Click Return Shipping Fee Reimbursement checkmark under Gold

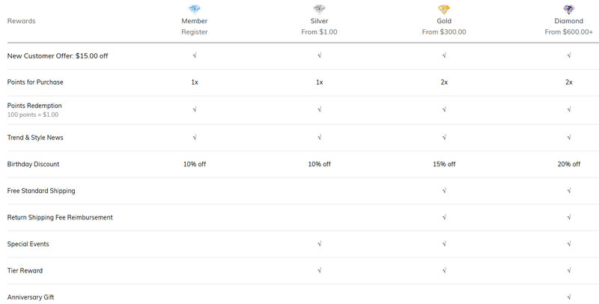point(444,217)
